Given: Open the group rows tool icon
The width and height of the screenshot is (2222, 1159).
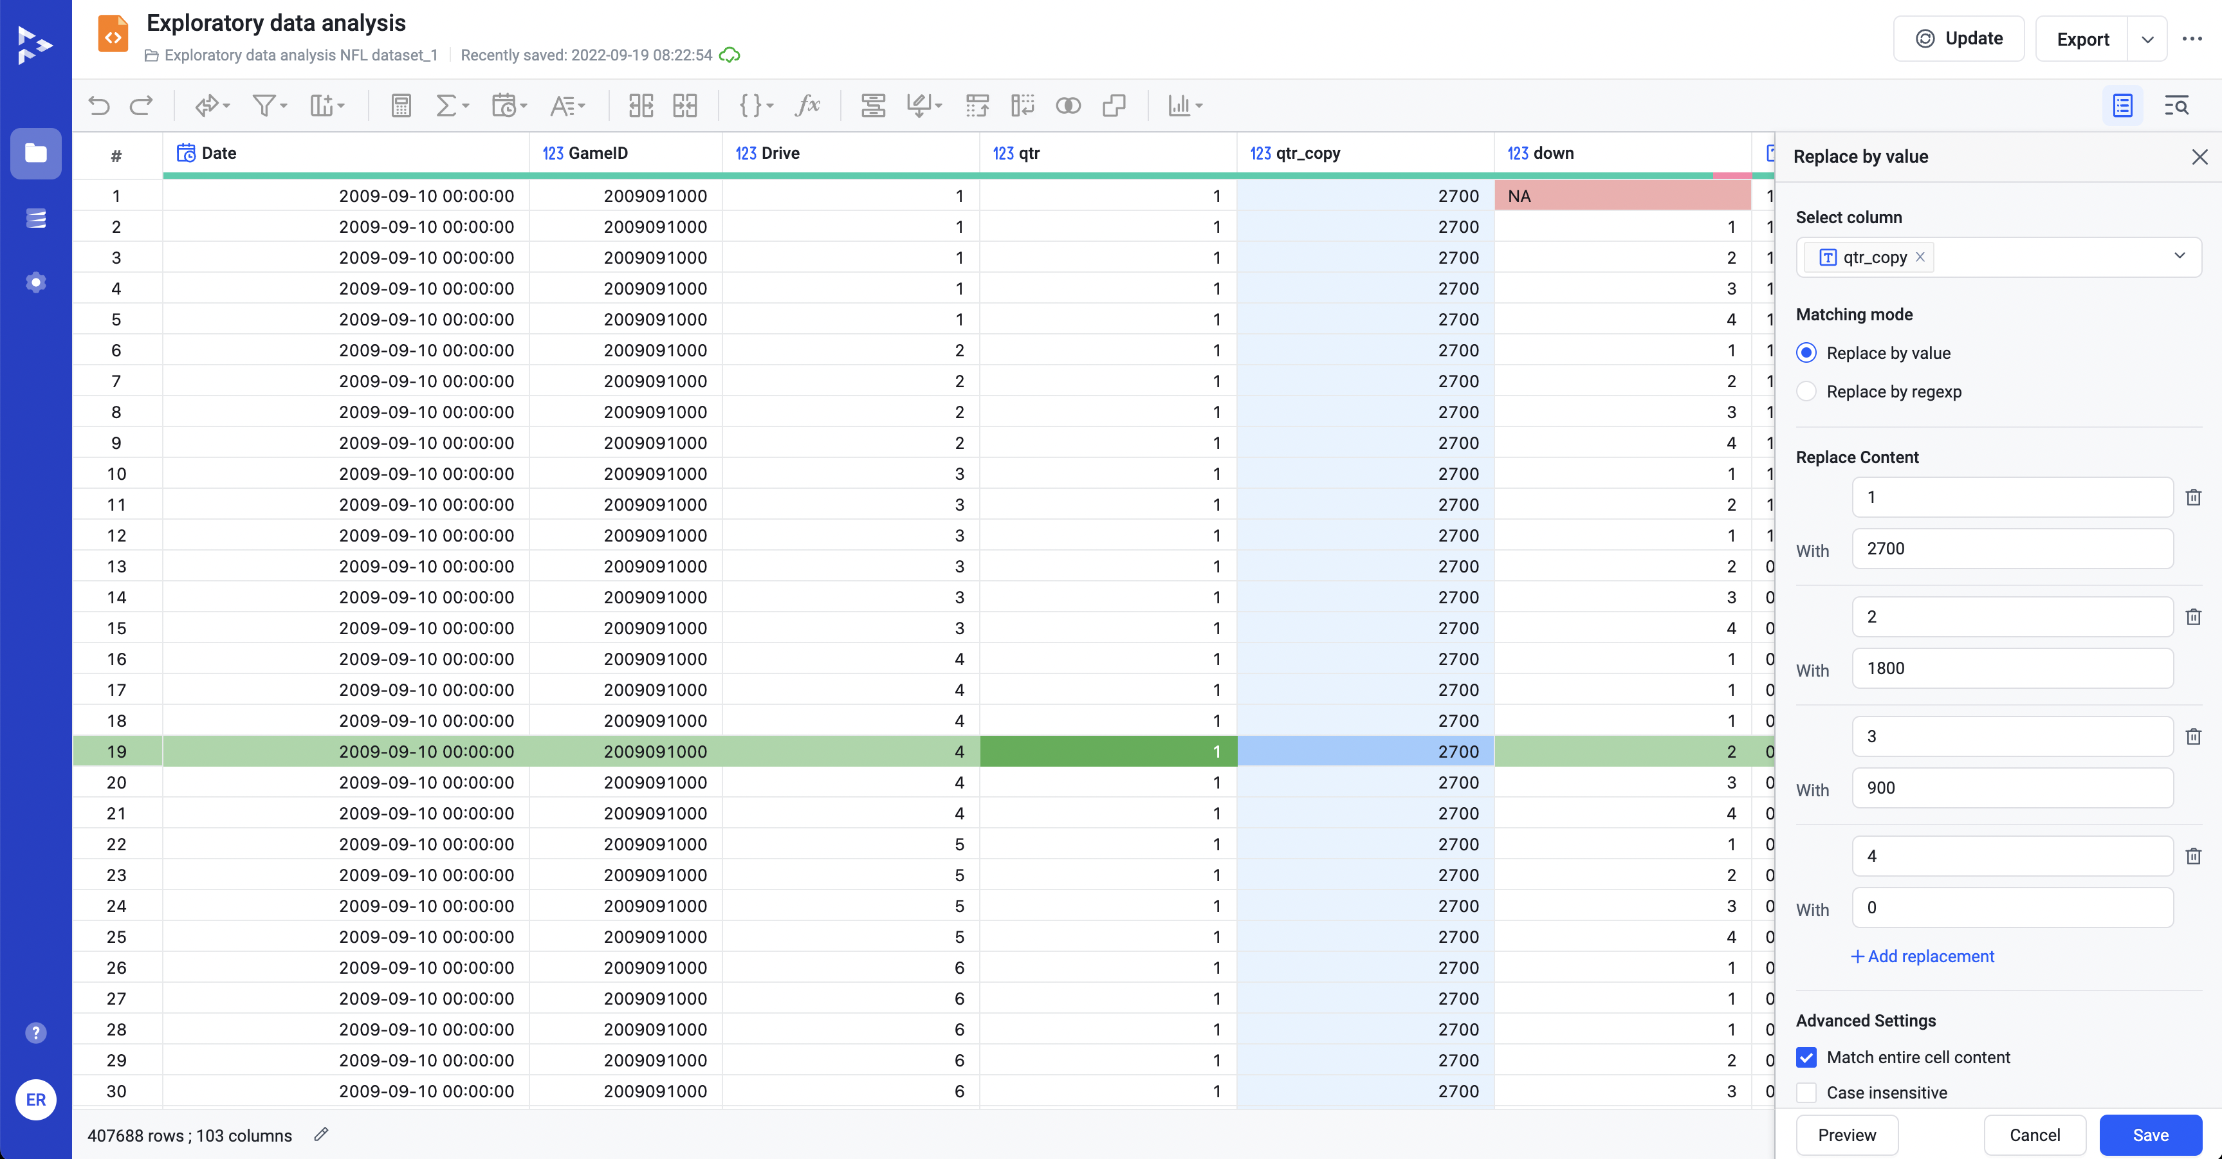Looking at the screenshot, I should 873,106.
